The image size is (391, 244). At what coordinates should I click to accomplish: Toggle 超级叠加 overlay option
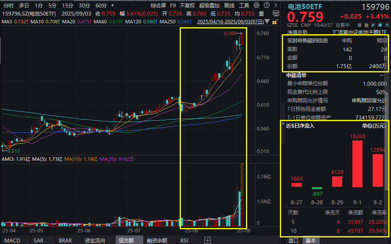(209, 5)
